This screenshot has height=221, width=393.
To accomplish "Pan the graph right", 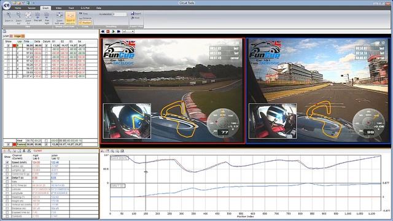I will tap(47, 18).
